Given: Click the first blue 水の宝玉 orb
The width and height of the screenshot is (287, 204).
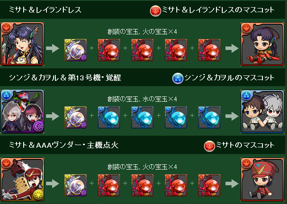Looking at the screenshot, I should coord(109,117).
